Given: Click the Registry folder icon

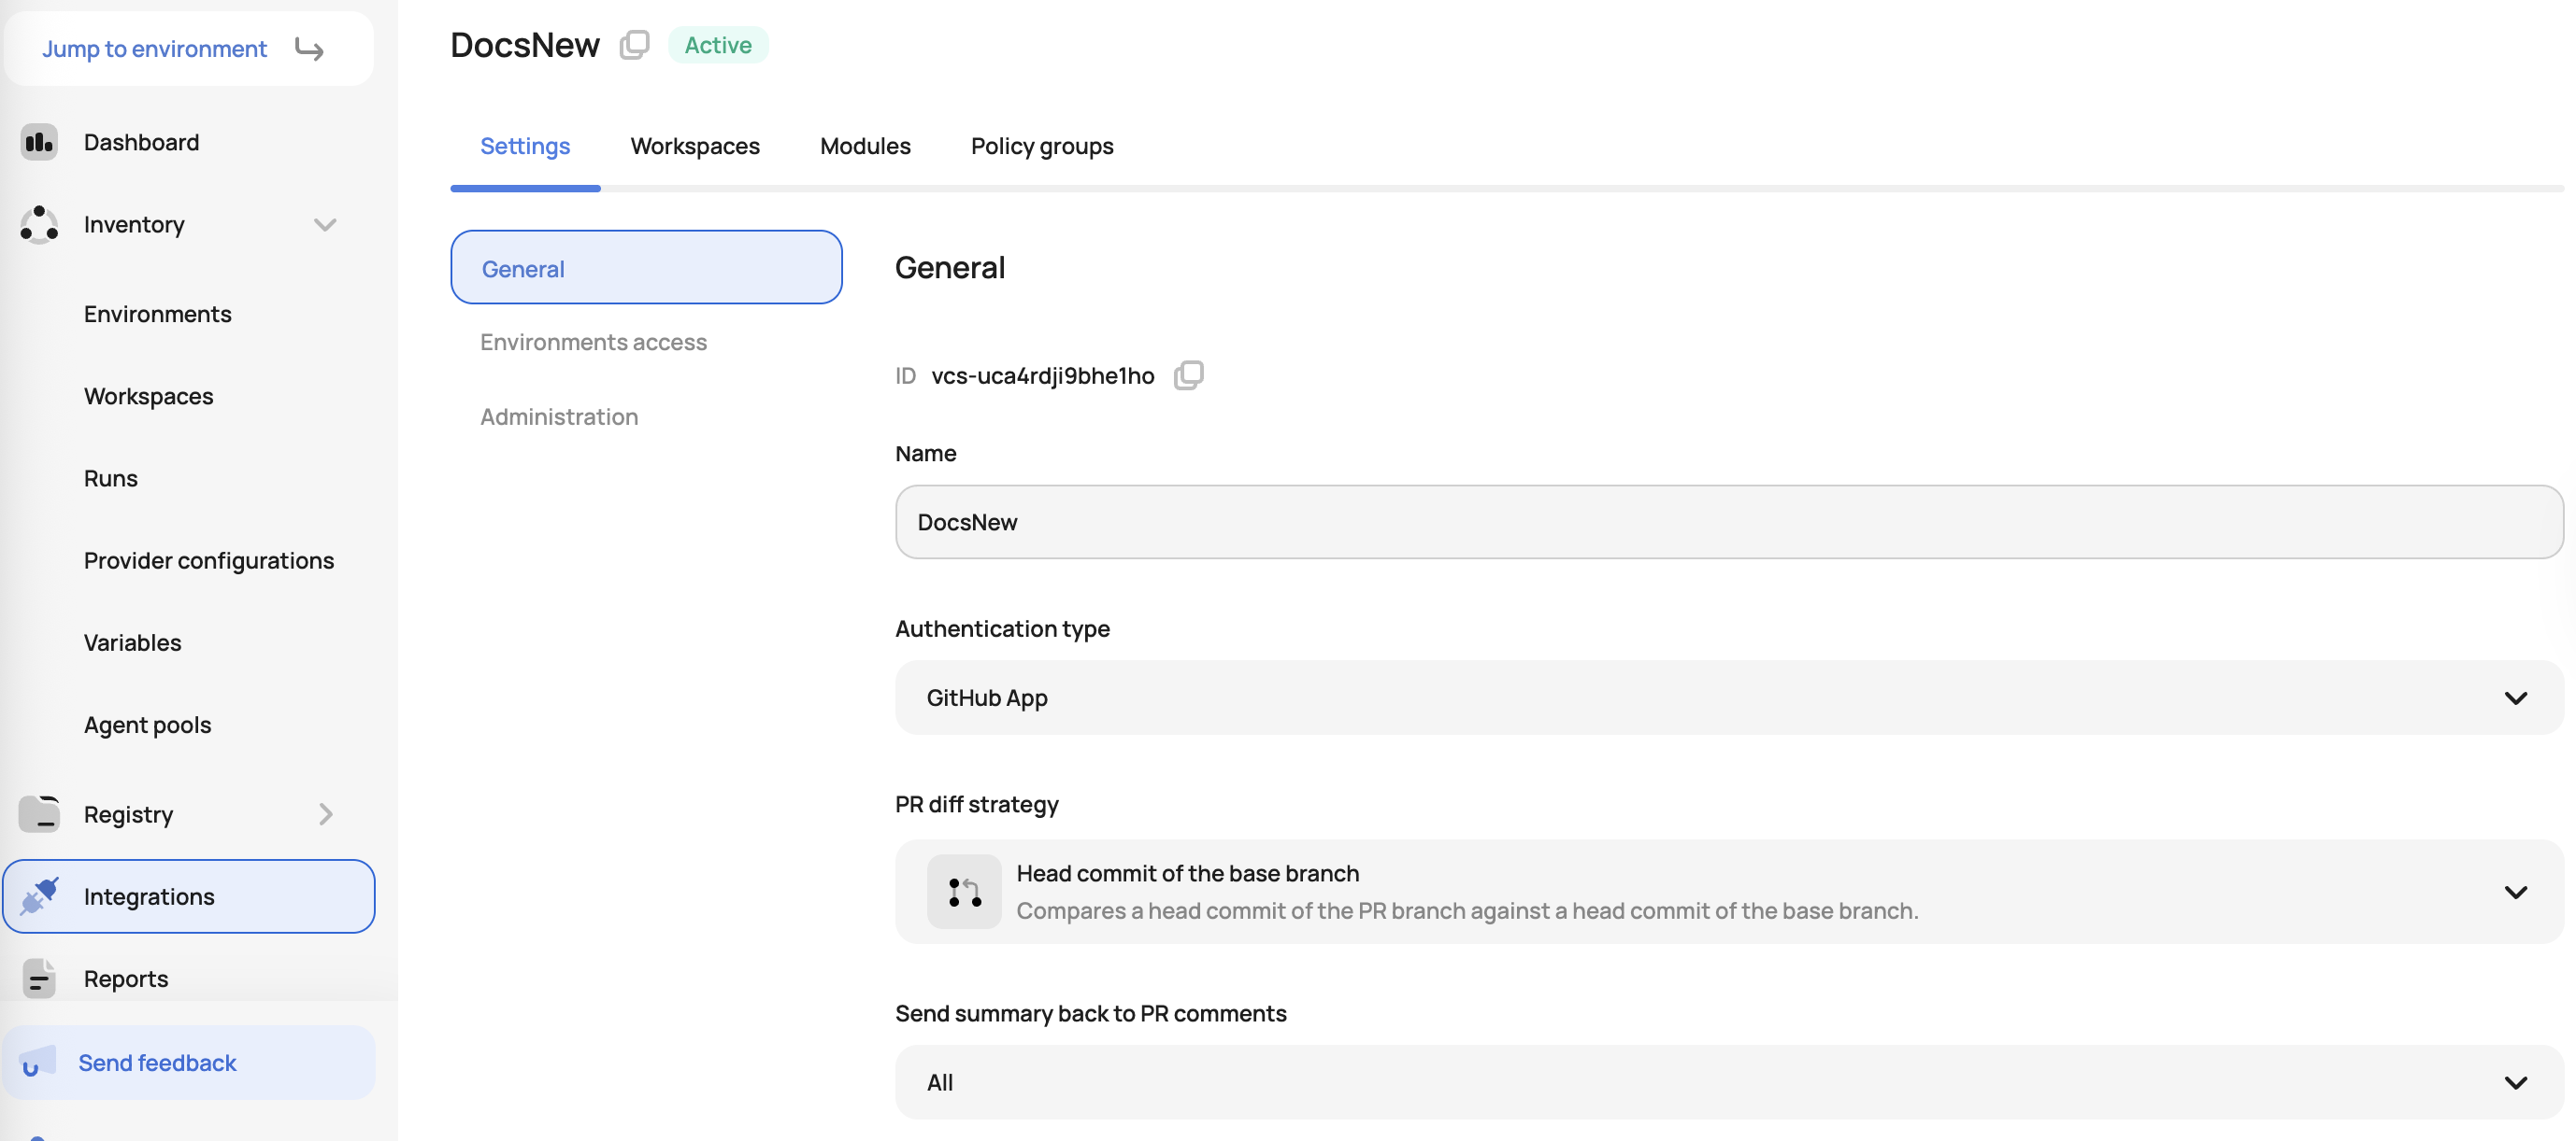Looking at the screenshot, I should (x=39, y=814).
